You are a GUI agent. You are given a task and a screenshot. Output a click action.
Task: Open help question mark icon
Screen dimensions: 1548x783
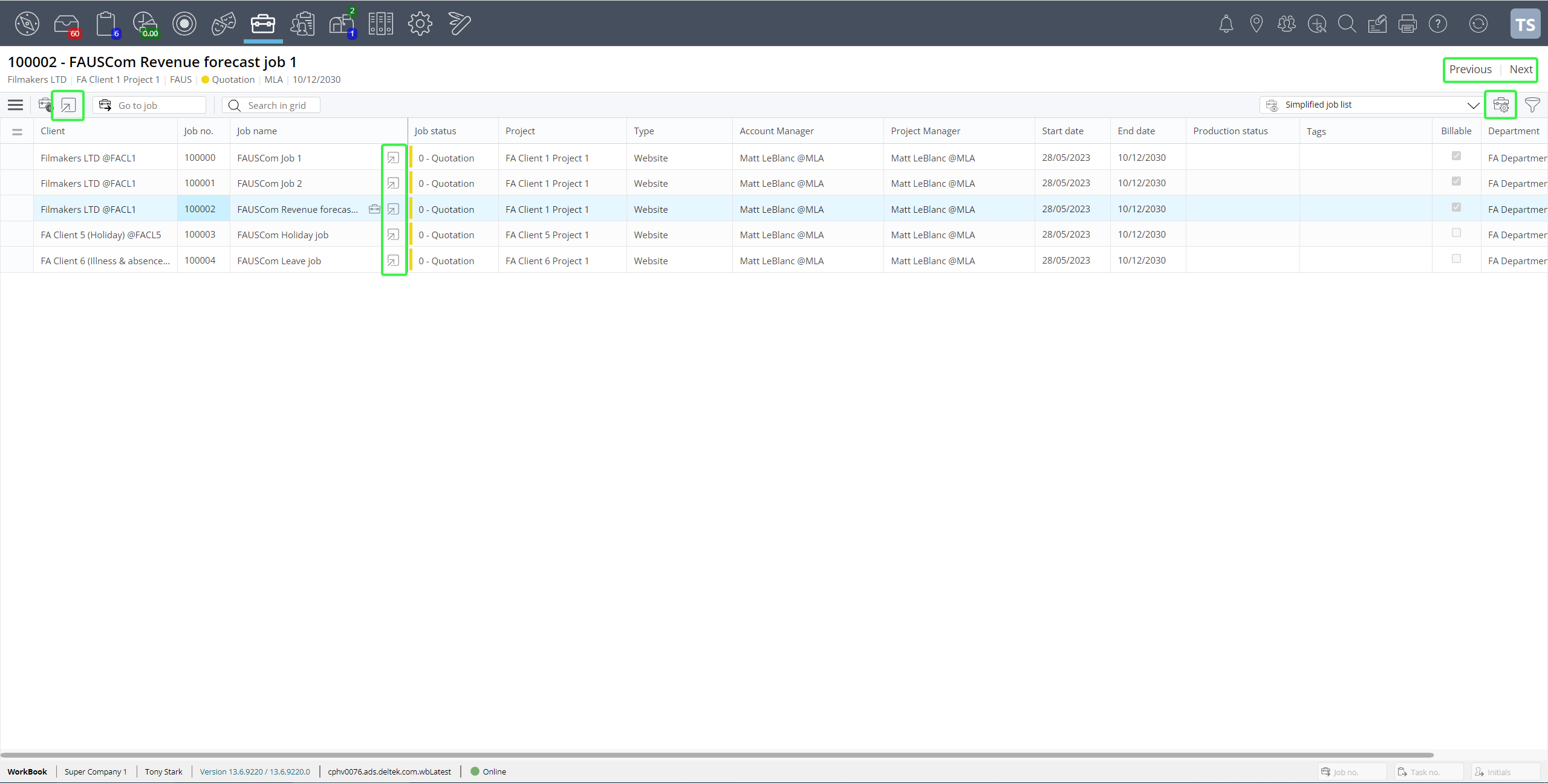tap(1438, 24)
